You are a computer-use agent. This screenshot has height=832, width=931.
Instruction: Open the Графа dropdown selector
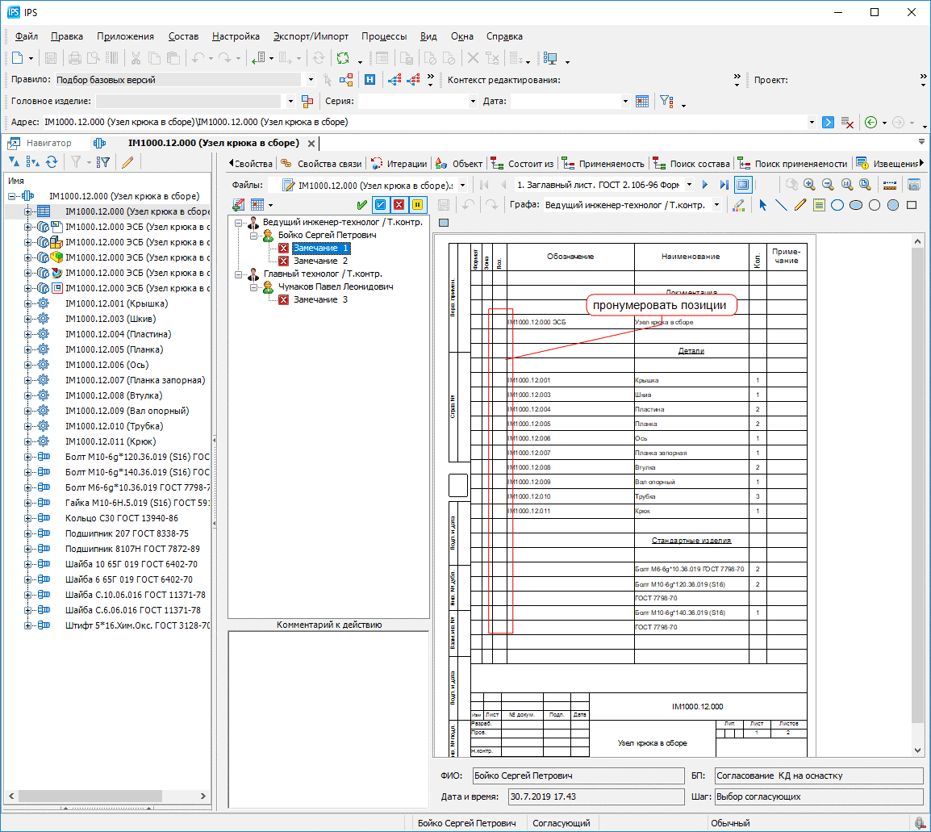point(716,205)
